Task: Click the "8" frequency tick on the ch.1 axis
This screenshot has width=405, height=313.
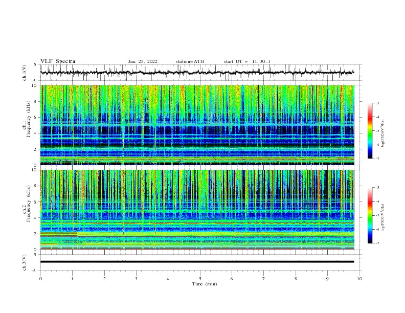Action: point(36,101)
